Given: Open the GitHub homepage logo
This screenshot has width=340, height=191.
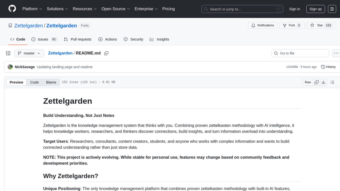Looking at the screenshot, I should (x=12, y=9).
